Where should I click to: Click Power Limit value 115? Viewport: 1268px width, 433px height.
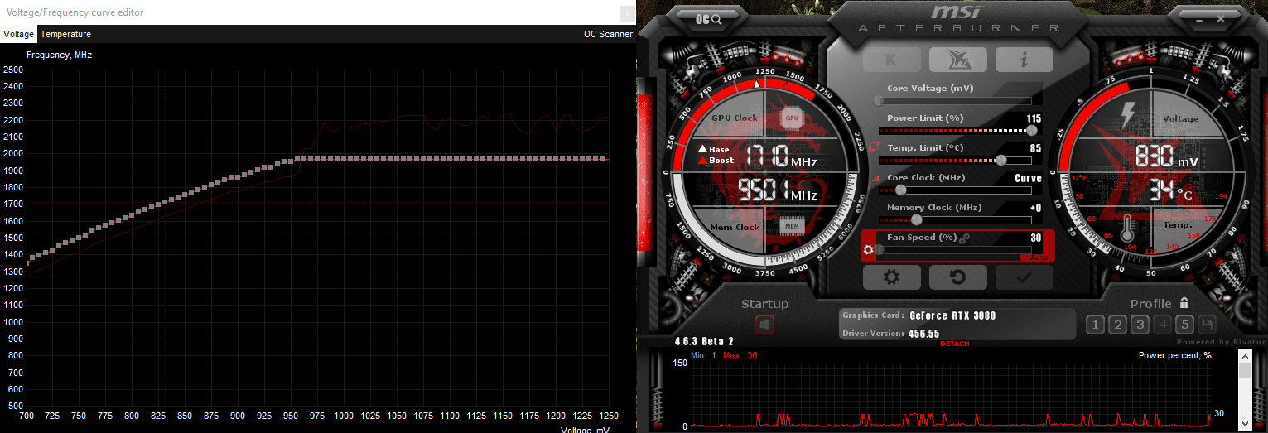[x=1034, y=118]
